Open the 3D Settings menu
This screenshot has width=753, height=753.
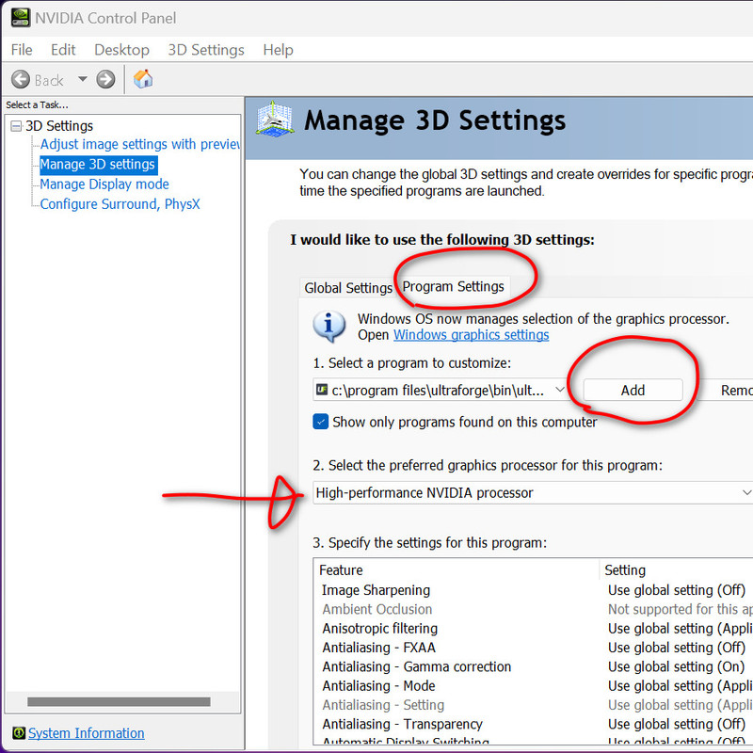(x=206, y=50)
